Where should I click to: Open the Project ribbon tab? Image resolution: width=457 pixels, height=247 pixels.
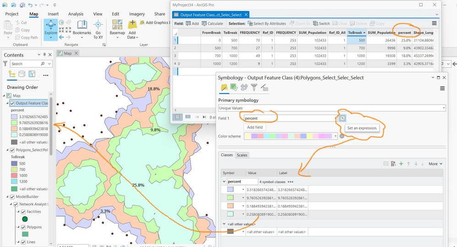tap(11, 14)
